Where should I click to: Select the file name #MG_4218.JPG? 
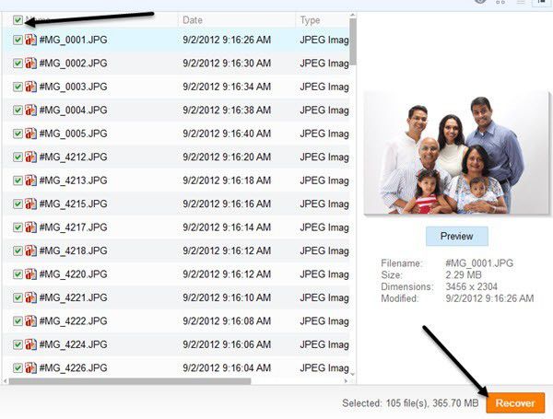[74, 250]
